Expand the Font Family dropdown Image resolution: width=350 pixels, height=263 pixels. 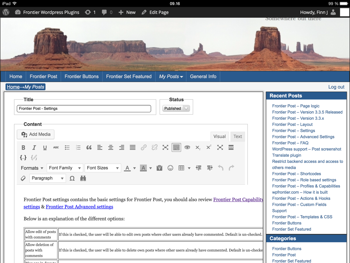(x=65, y=168)
